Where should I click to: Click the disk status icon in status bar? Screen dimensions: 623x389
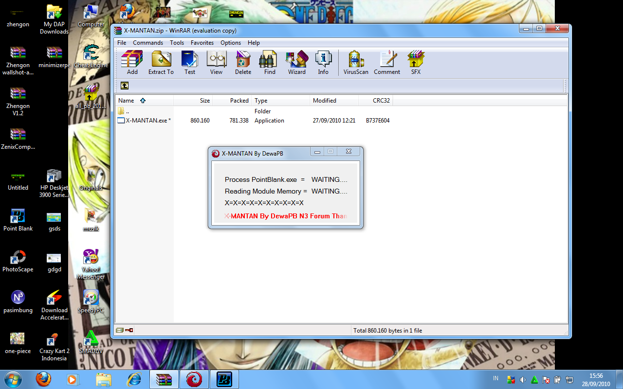tap(119, 330)
